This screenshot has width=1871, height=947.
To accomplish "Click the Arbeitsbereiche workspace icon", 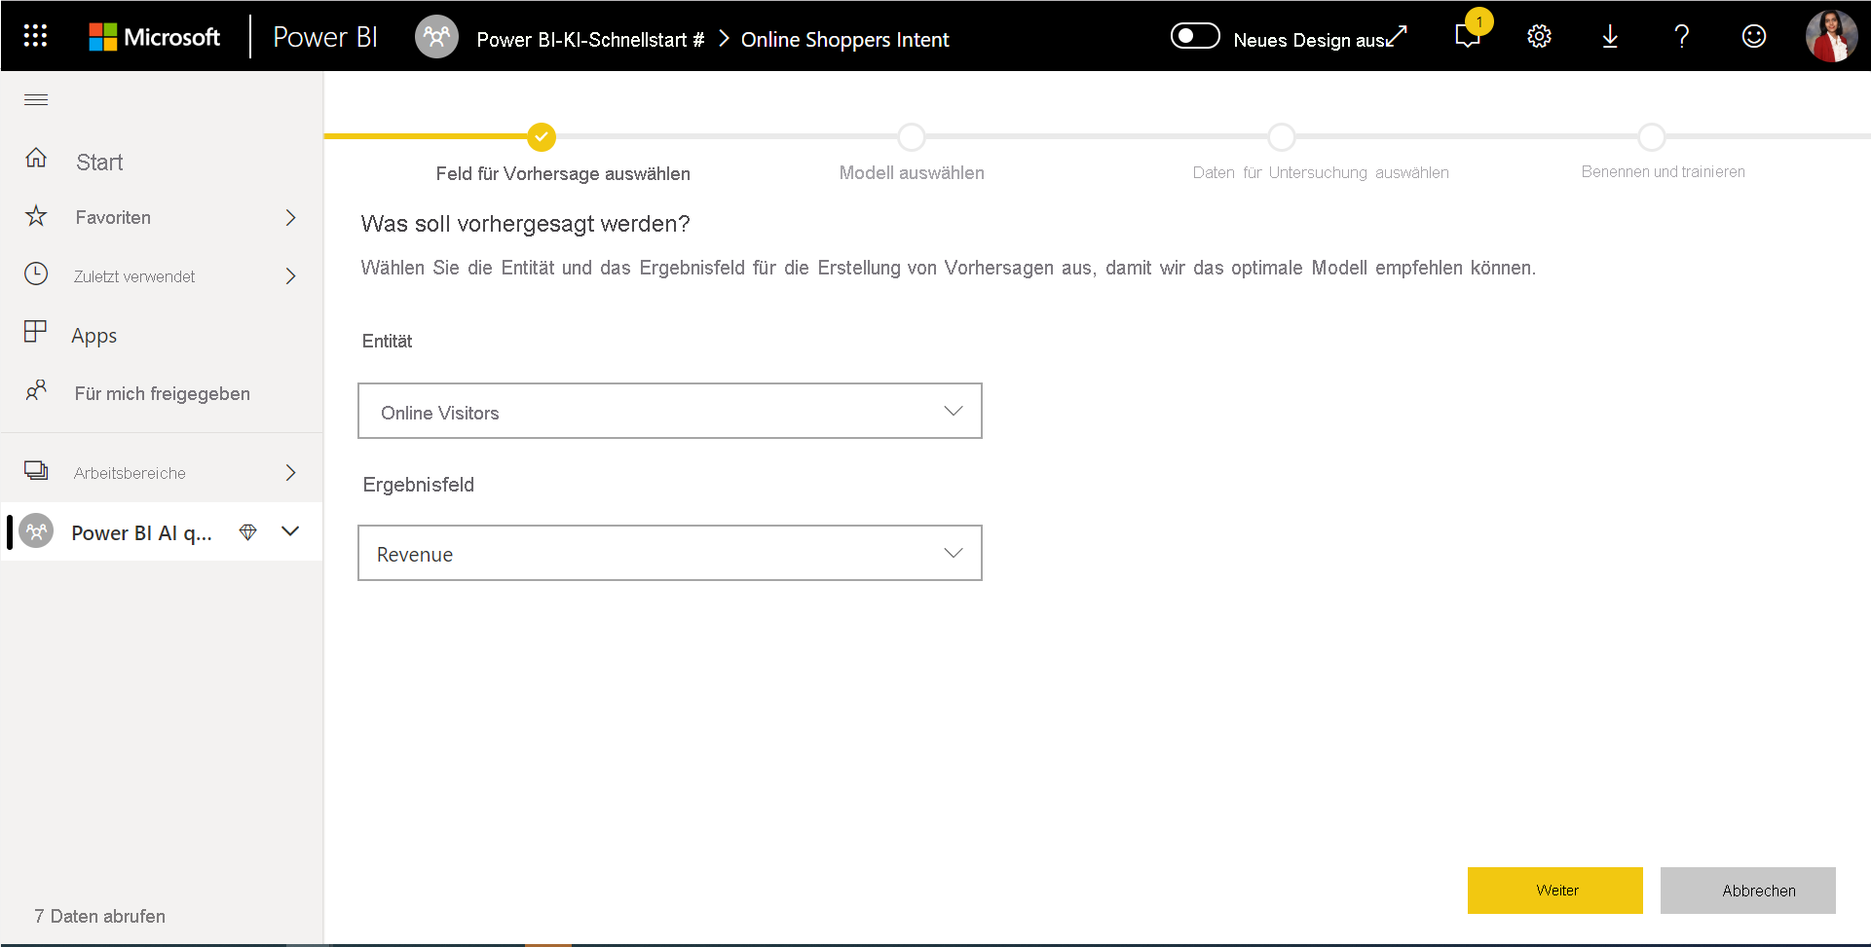I will 36,471.
